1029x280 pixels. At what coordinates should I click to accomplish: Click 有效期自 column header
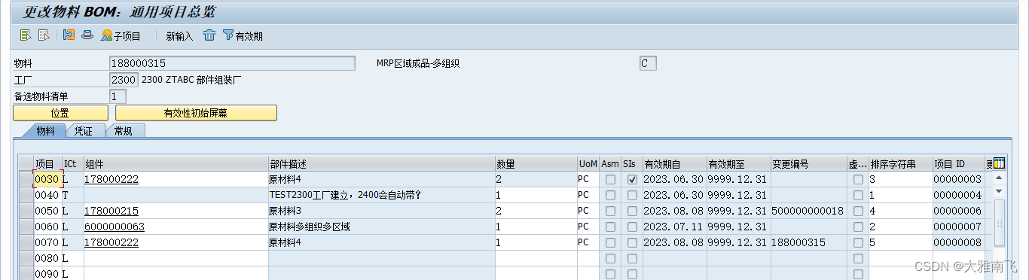pyautogui.click(x=674, y=164)
